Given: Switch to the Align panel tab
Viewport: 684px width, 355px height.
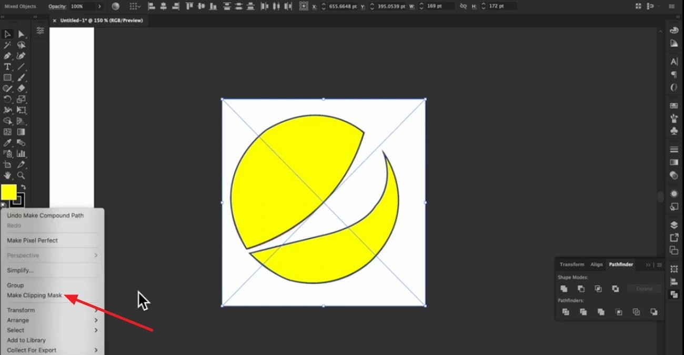Looking at the screenshot, I should tap(596, 264).
